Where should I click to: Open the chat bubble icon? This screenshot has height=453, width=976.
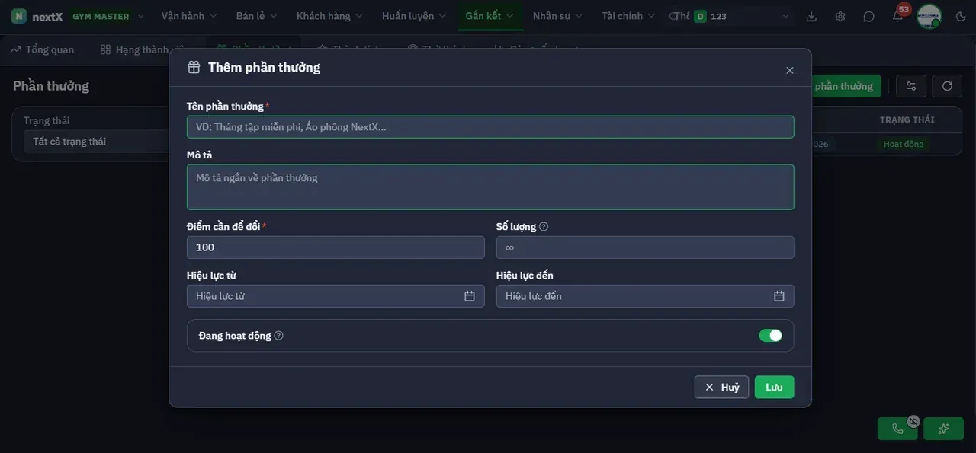[869, 16]
